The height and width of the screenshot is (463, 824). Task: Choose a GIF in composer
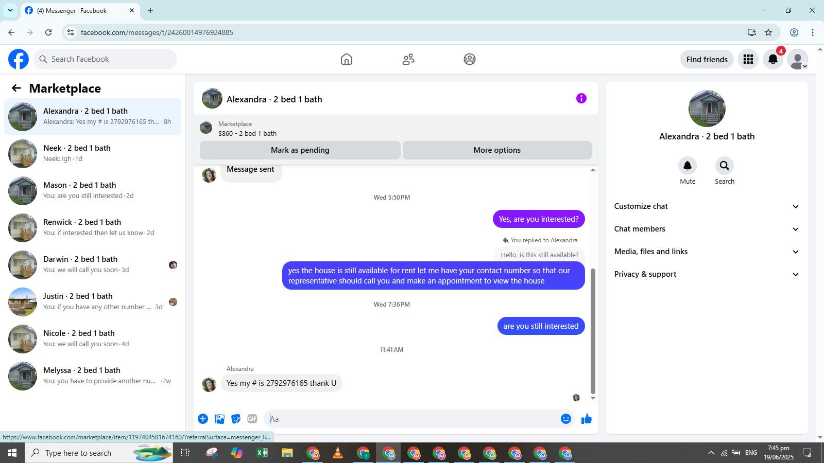coord(252,419)
